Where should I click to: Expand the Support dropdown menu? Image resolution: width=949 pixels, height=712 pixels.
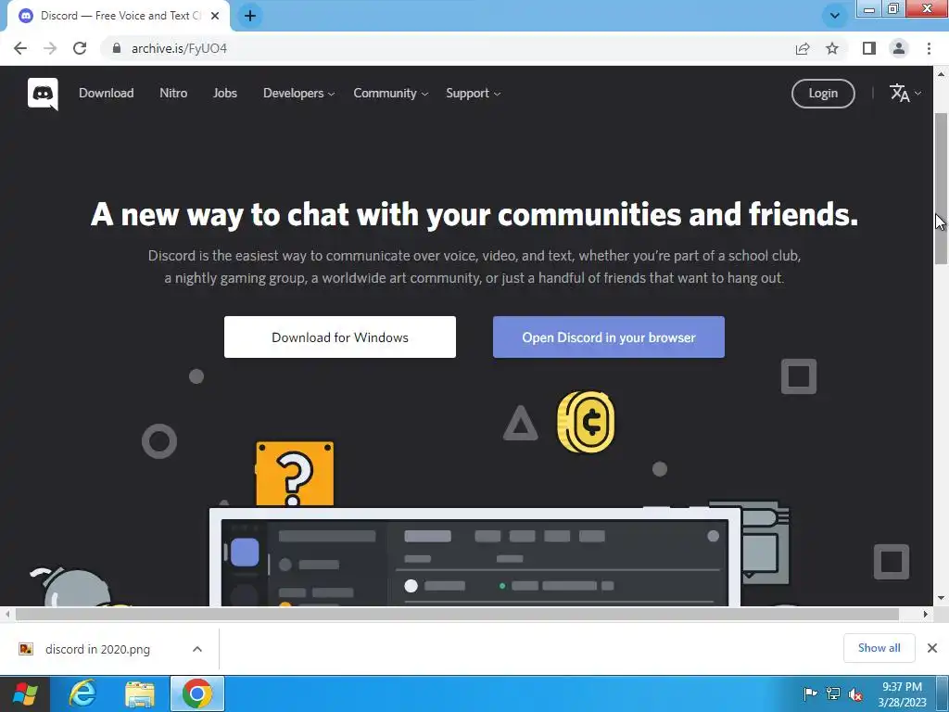pos(473,94)
